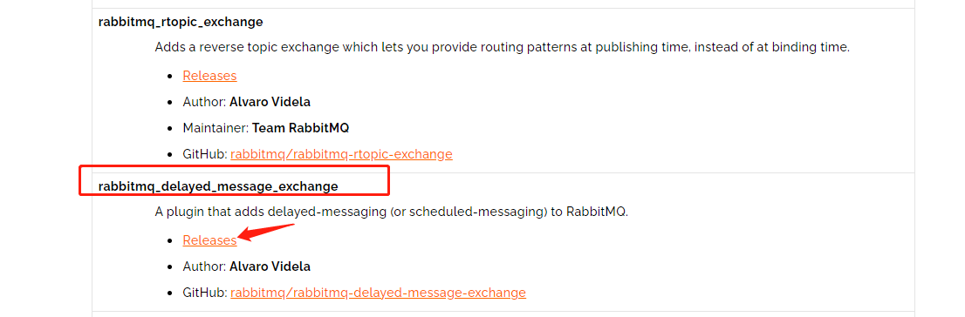This screenshot has height=317, width=965.
Task: Click the rabbitmq_rtopic_exchange plugin heading
Action: click(x=181, y=22)
